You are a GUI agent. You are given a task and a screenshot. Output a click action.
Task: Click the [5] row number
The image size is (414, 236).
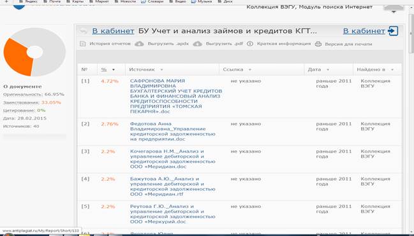[x=85, y=207]
